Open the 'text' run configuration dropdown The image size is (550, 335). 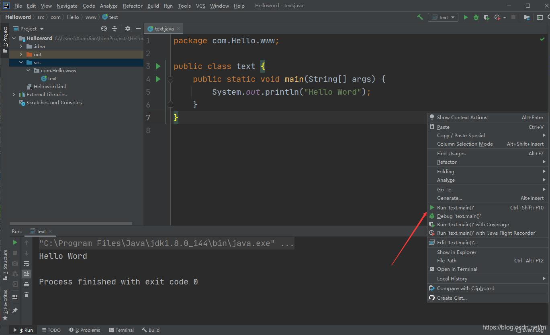coord(443,17)
